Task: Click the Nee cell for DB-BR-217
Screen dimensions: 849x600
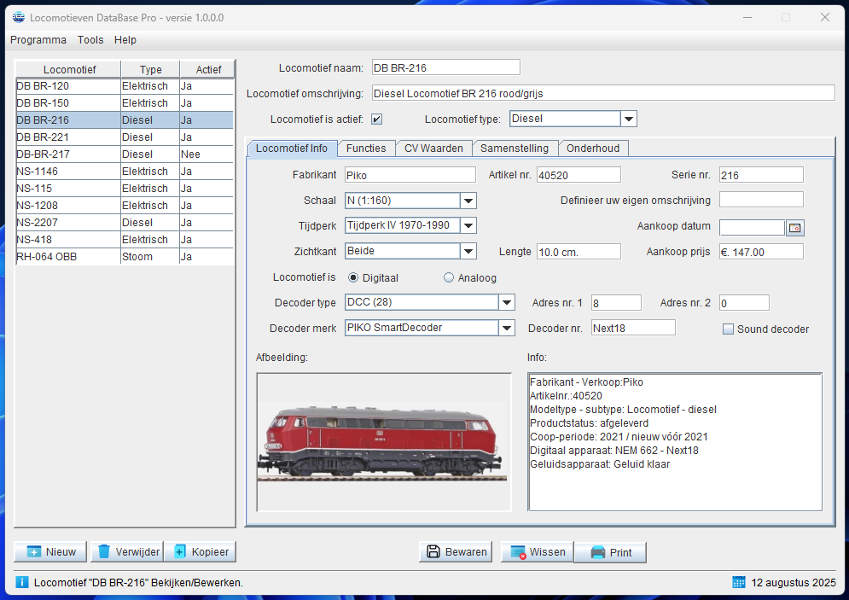Action: tap(206, 154)
